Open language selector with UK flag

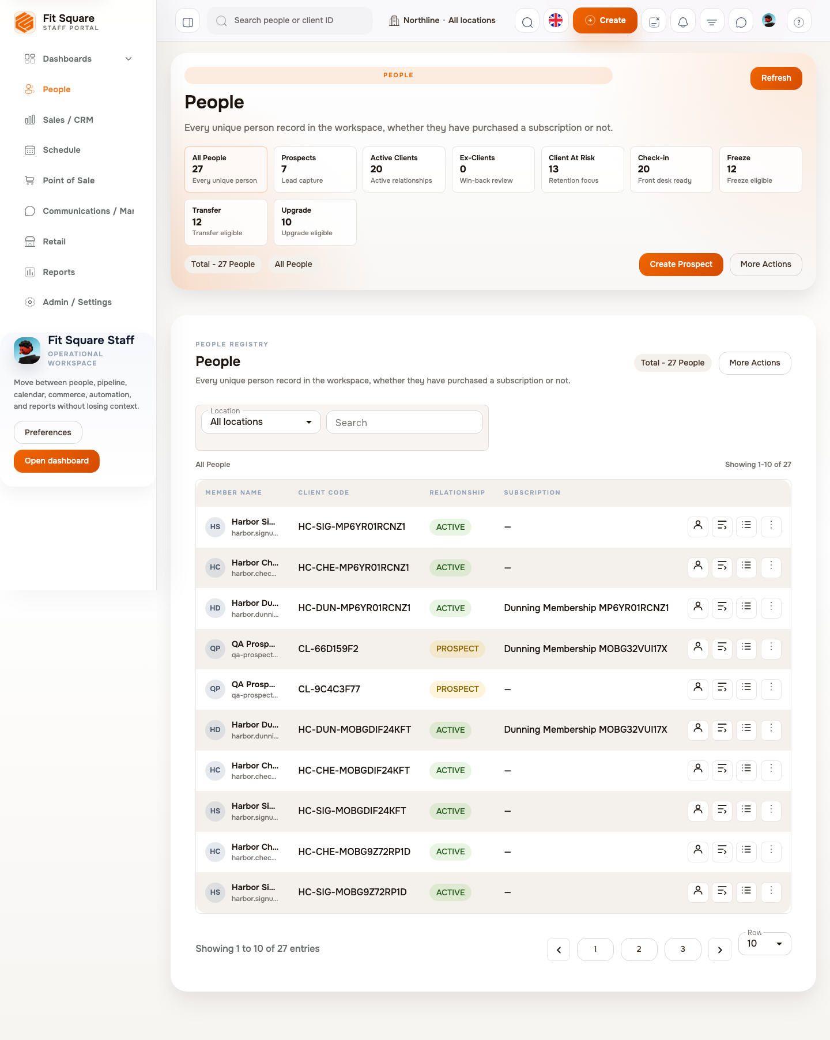tap(556, 21)
